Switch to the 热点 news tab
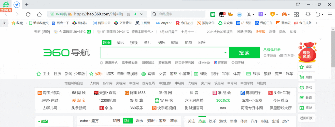This screenshot has height=127, width=335. 202,121
